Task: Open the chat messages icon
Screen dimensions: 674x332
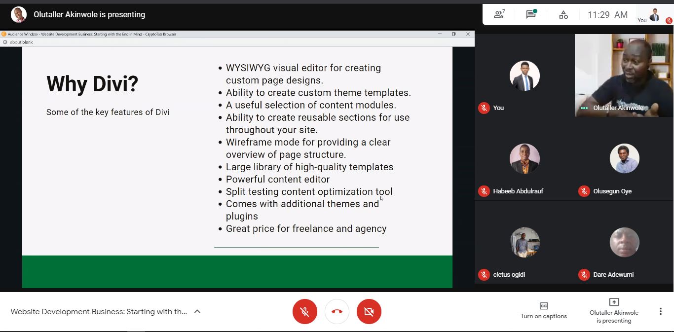Action: (531, 14)
